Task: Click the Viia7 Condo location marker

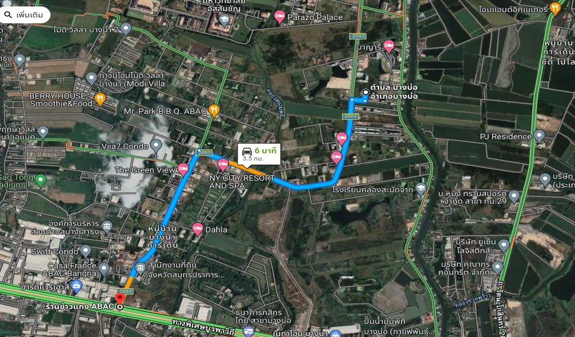Action: pos(156,146)
